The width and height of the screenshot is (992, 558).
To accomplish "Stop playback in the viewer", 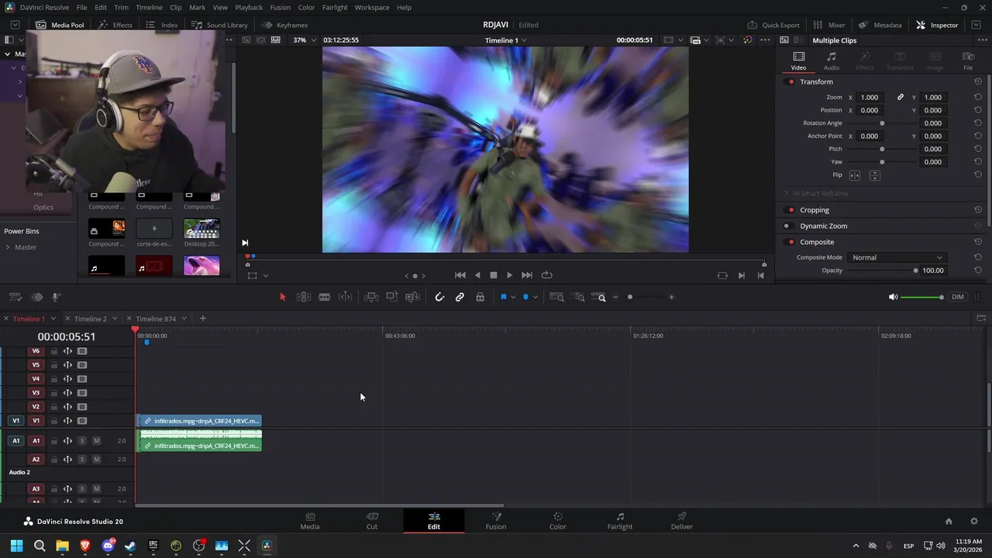I will 493,275.
